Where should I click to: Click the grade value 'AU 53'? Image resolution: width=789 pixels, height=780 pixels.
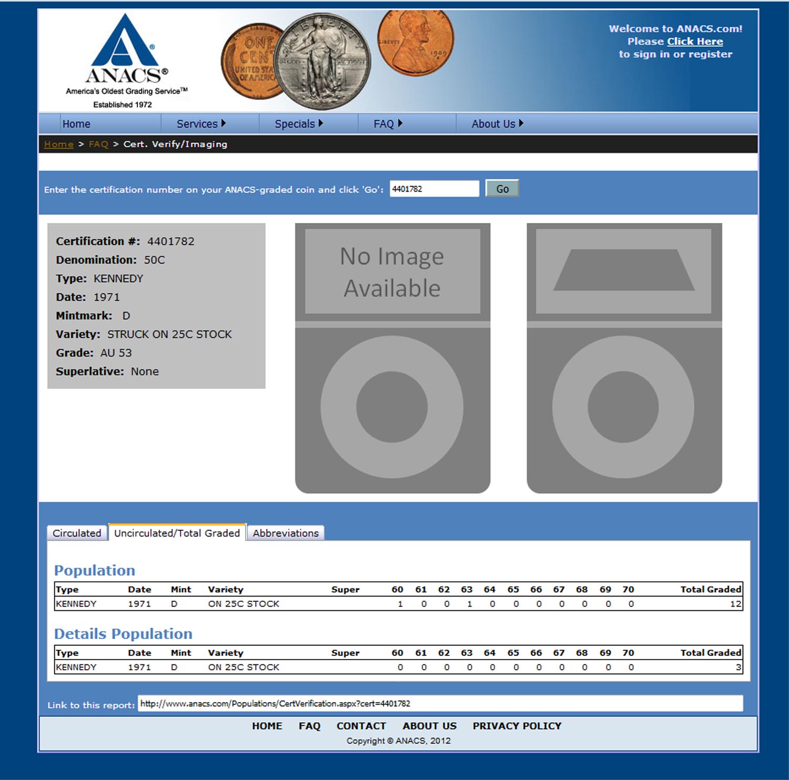(x=116, y=353)
